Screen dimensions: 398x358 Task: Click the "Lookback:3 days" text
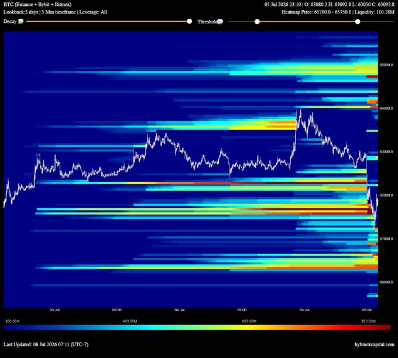[x=21, y=12]
